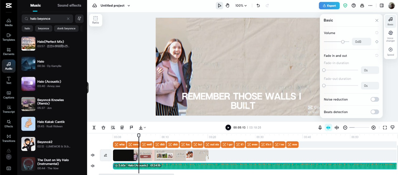This screenshot has width=398, height=175.
Task: Clear the 'halo beyonce' search text
Action: coord(68,19)
